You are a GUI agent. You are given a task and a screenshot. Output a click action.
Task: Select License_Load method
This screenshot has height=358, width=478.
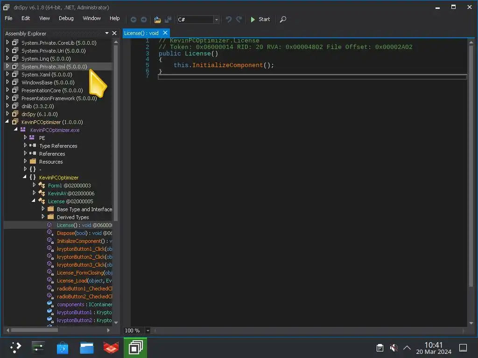click(84, 281)
